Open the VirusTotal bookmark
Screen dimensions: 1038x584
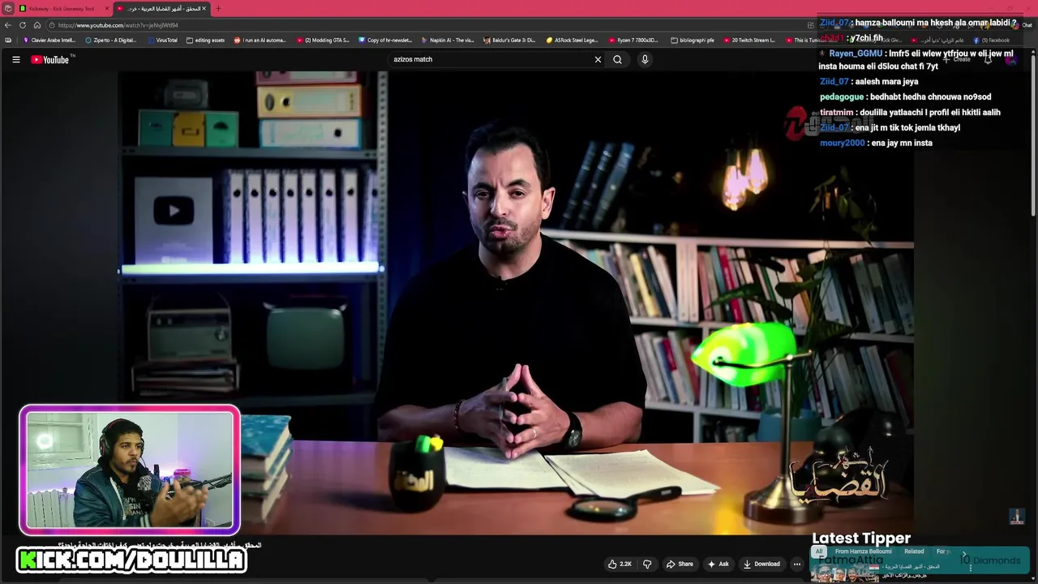162,40
